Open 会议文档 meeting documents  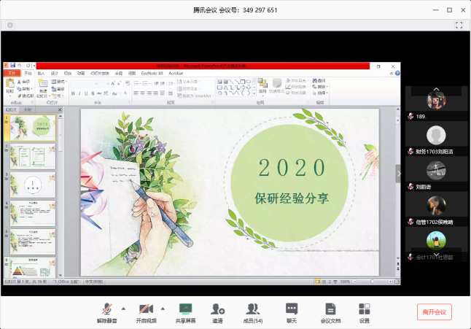click(330, 309)
